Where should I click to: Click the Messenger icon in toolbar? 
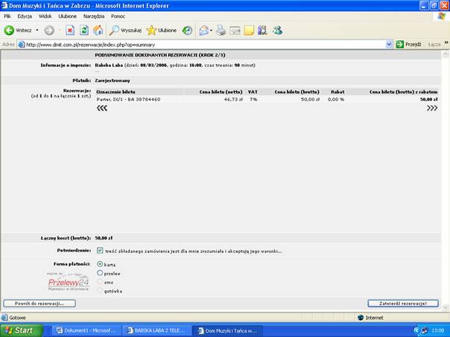[277, 31]
